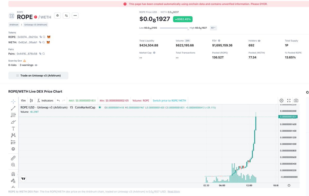Take a chart snapshot with the camera

[296, 100]
